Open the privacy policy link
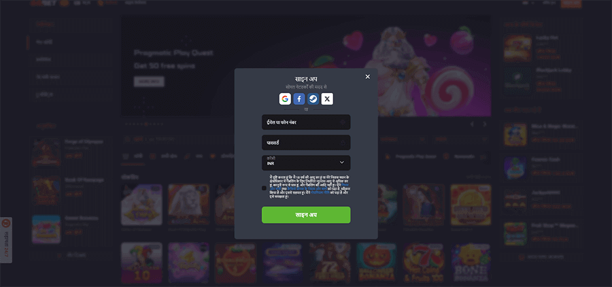The width and height of the screenshot is (612, 287). pos(320,192)
